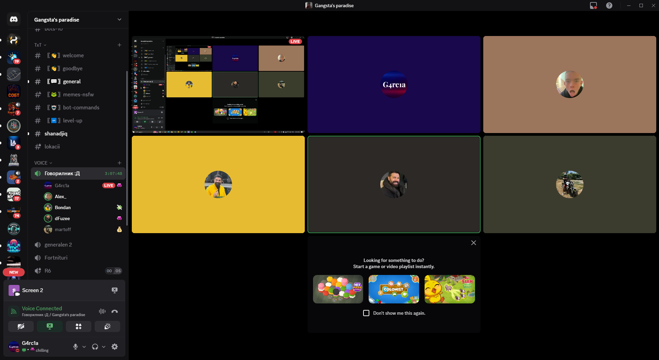Focus the green-bordered speaking user's tile
The image size is (659, 360).
[x=394, y=184]
